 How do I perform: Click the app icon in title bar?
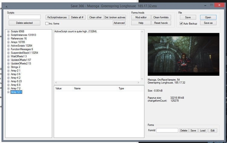point(5,6)
